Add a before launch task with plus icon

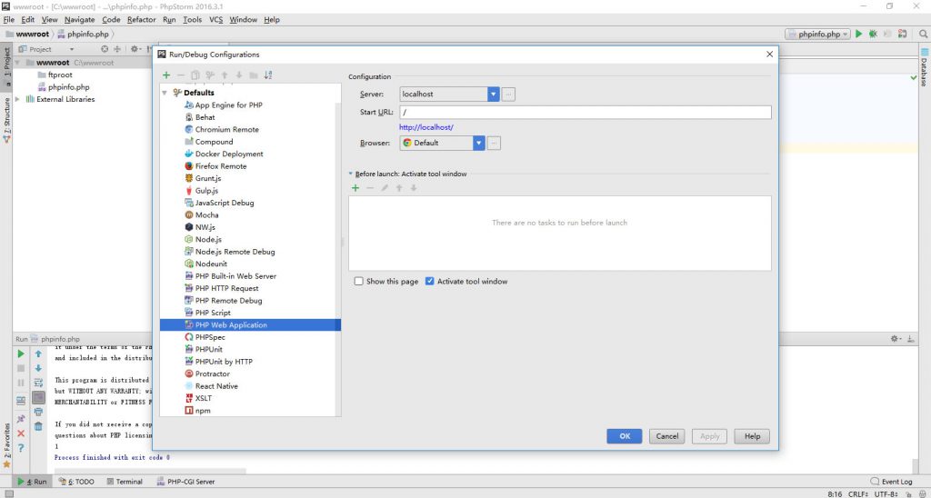[355, 187]
